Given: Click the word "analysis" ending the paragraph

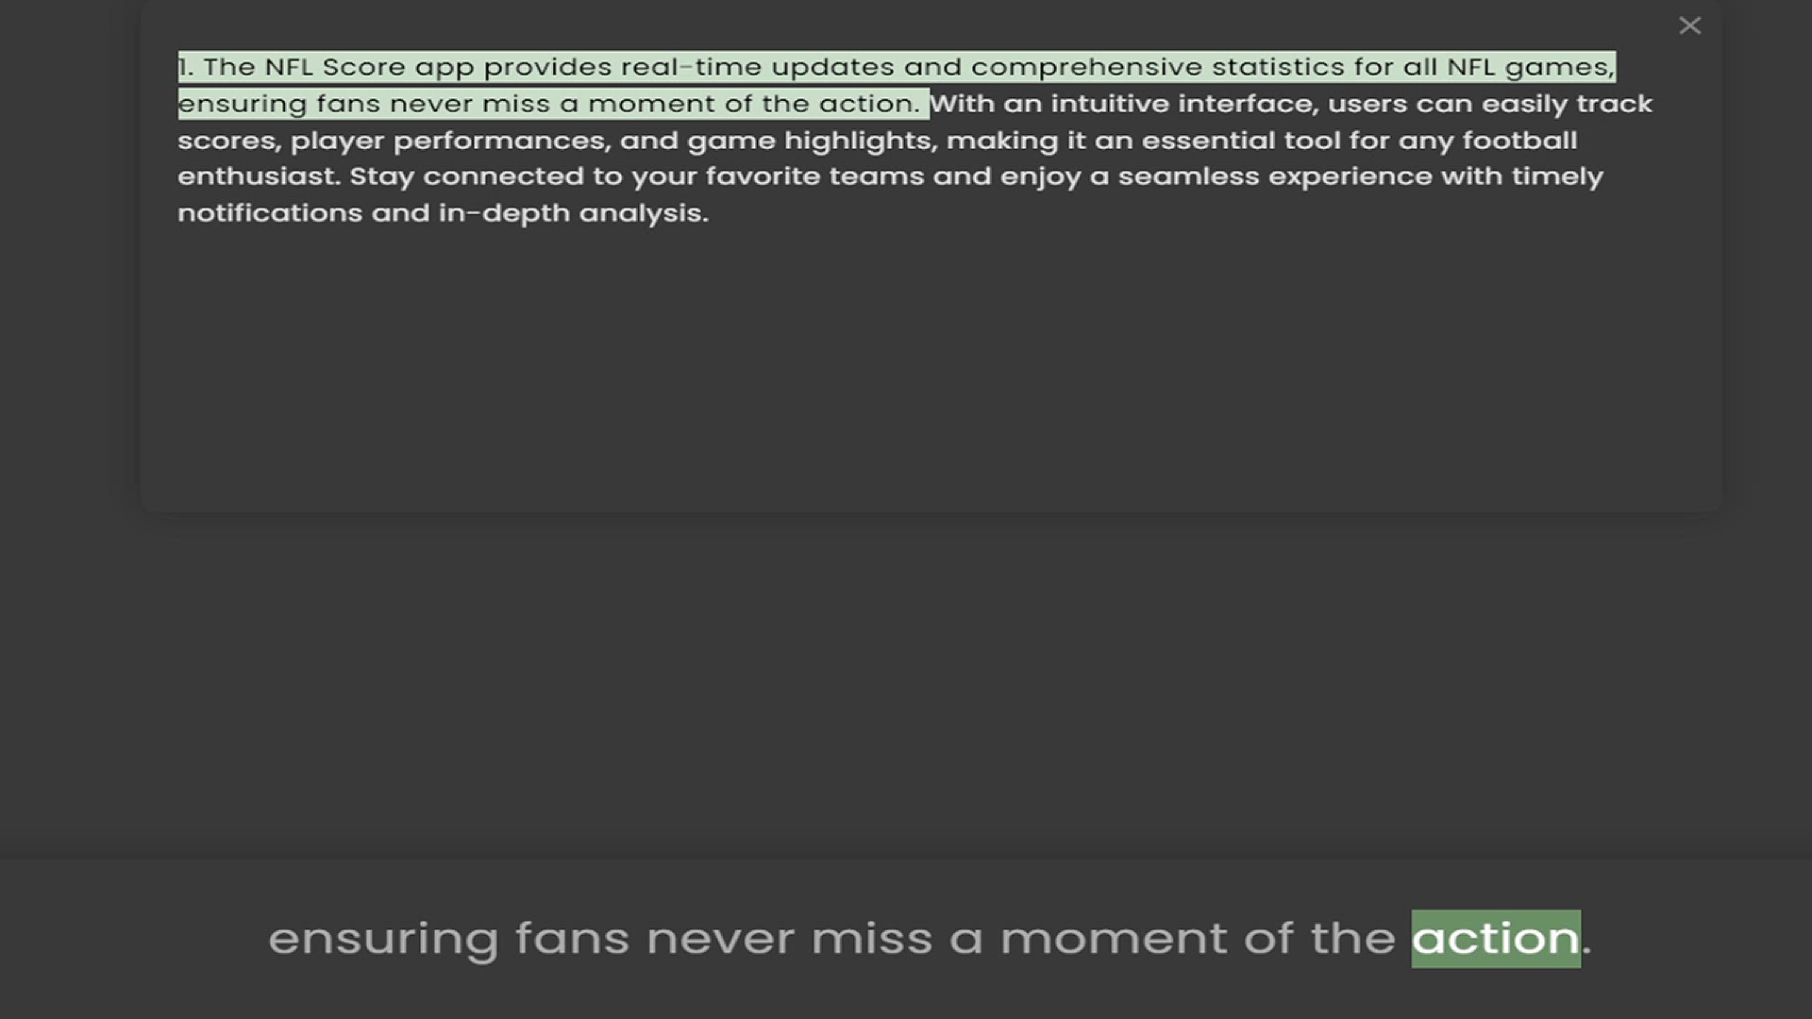Looking at the screenshot, I should (x=642, y=213).
